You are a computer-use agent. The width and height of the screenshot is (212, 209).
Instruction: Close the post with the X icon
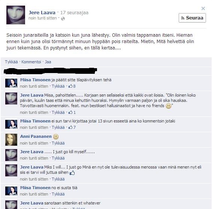coord(203,8)
